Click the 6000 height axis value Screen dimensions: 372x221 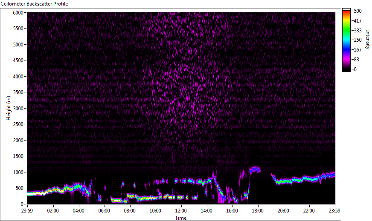pyautogui.click(x=18, y=12)
